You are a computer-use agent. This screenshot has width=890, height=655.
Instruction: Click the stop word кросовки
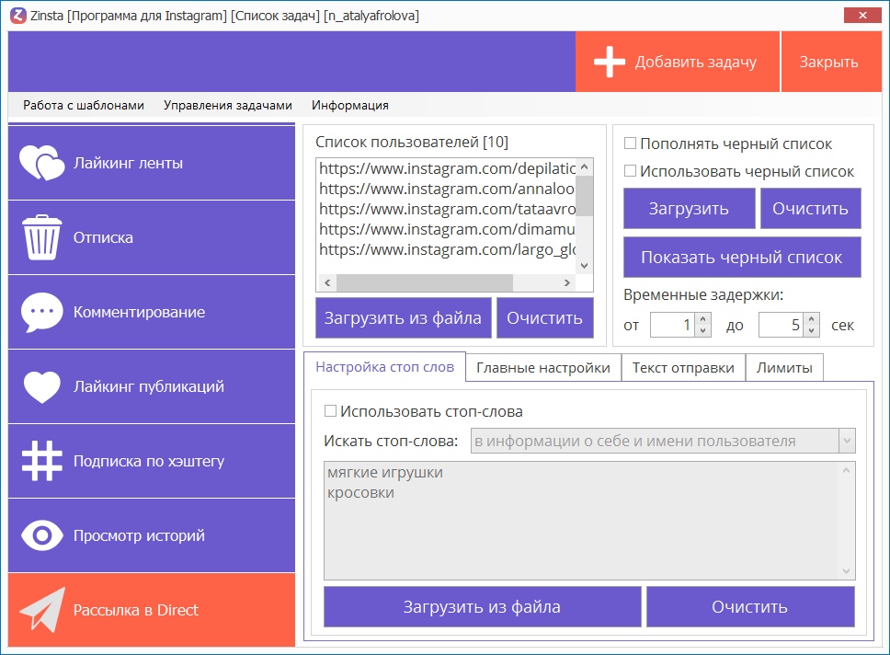tap(360, 492)
